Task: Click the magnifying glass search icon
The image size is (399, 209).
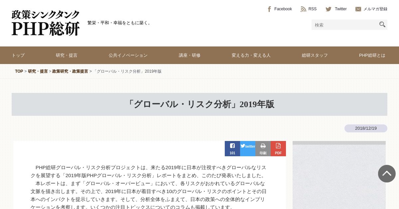Action: tap(382, 25)
